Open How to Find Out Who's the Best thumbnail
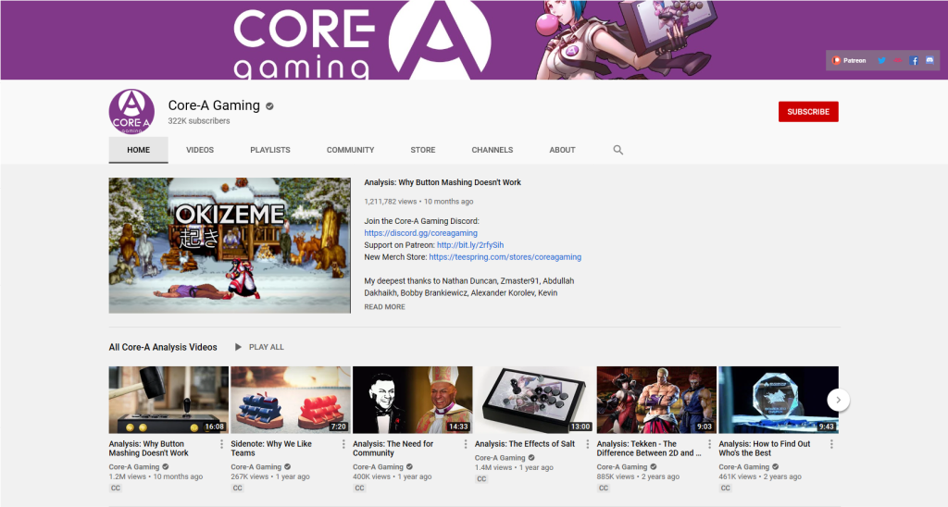 coord(778,400)
